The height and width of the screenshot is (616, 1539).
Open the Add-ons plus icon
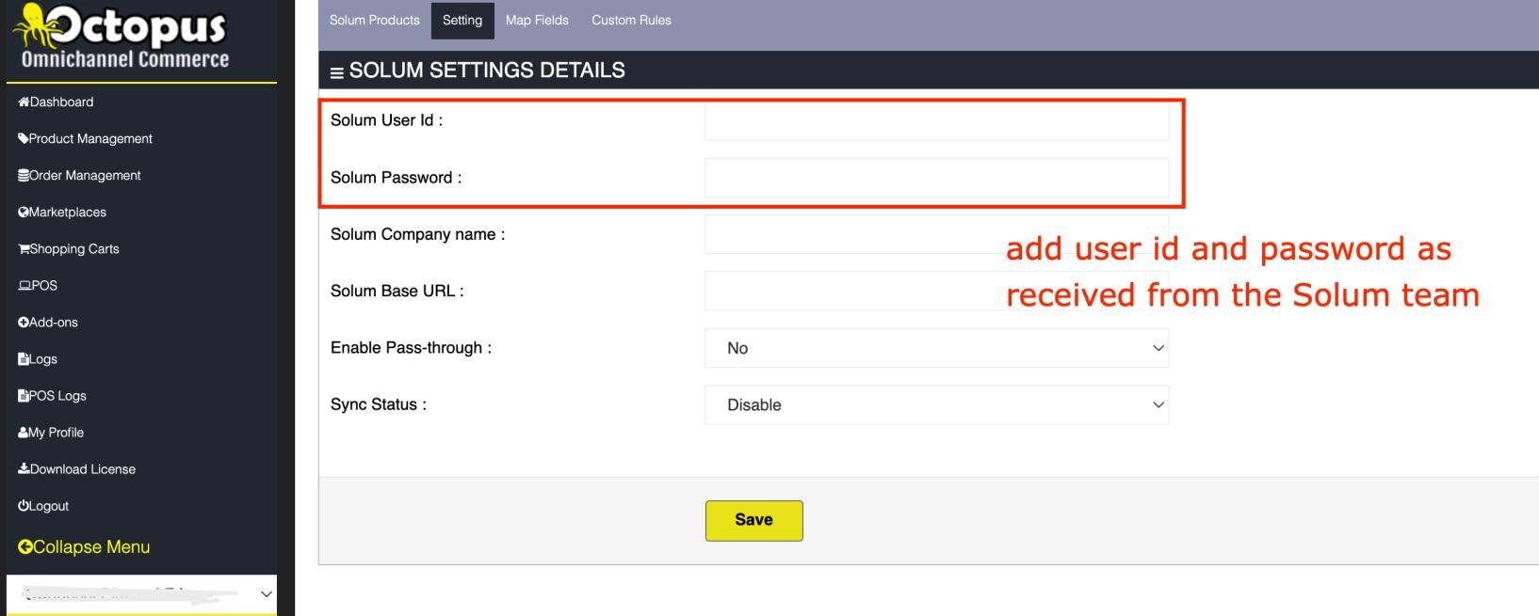(x=24, y=322)
